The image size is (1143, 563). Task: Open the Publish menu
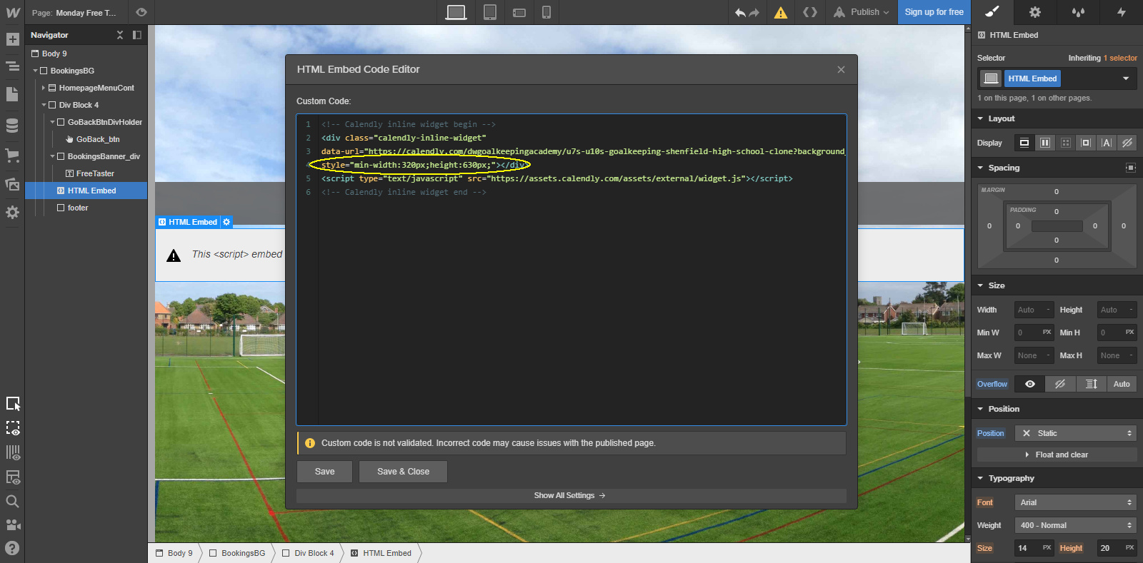click(x=862, y=12)
